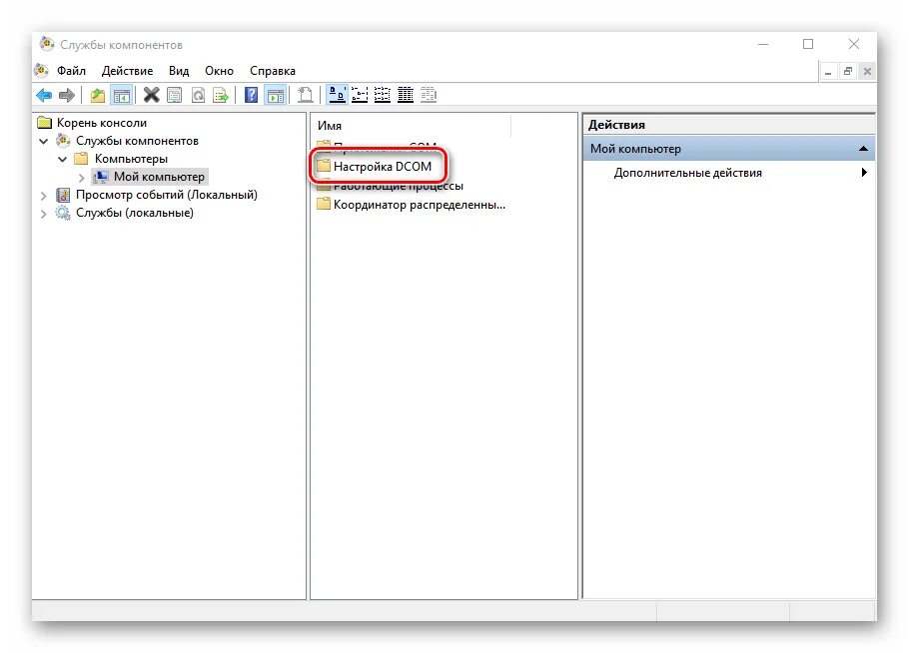The width and height of the screenshot is (909, 653).
Task: Toggle the console tree pane icon
Action: pos(121,95)
